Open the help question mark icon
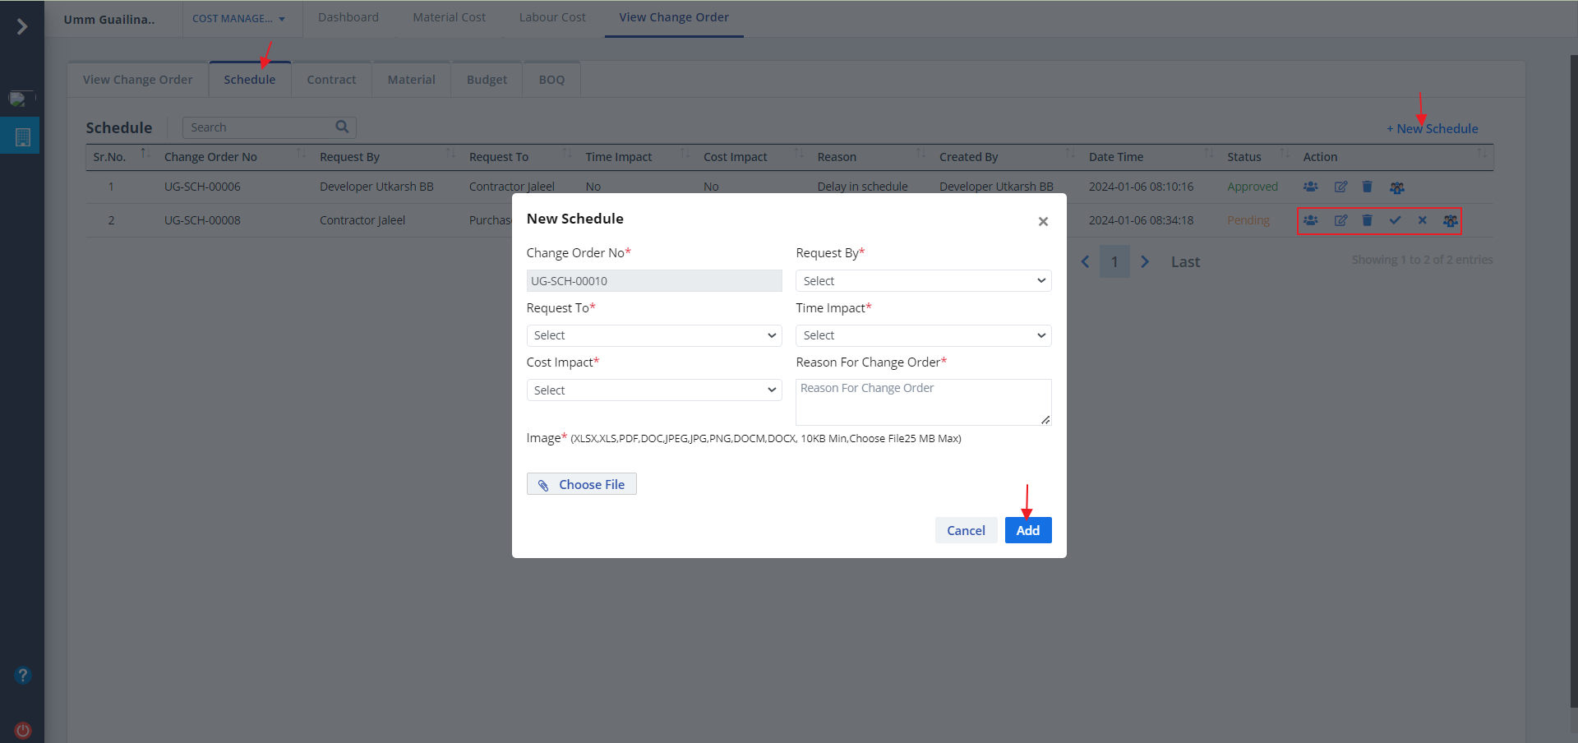1578x743 pixels. (23, 675)
